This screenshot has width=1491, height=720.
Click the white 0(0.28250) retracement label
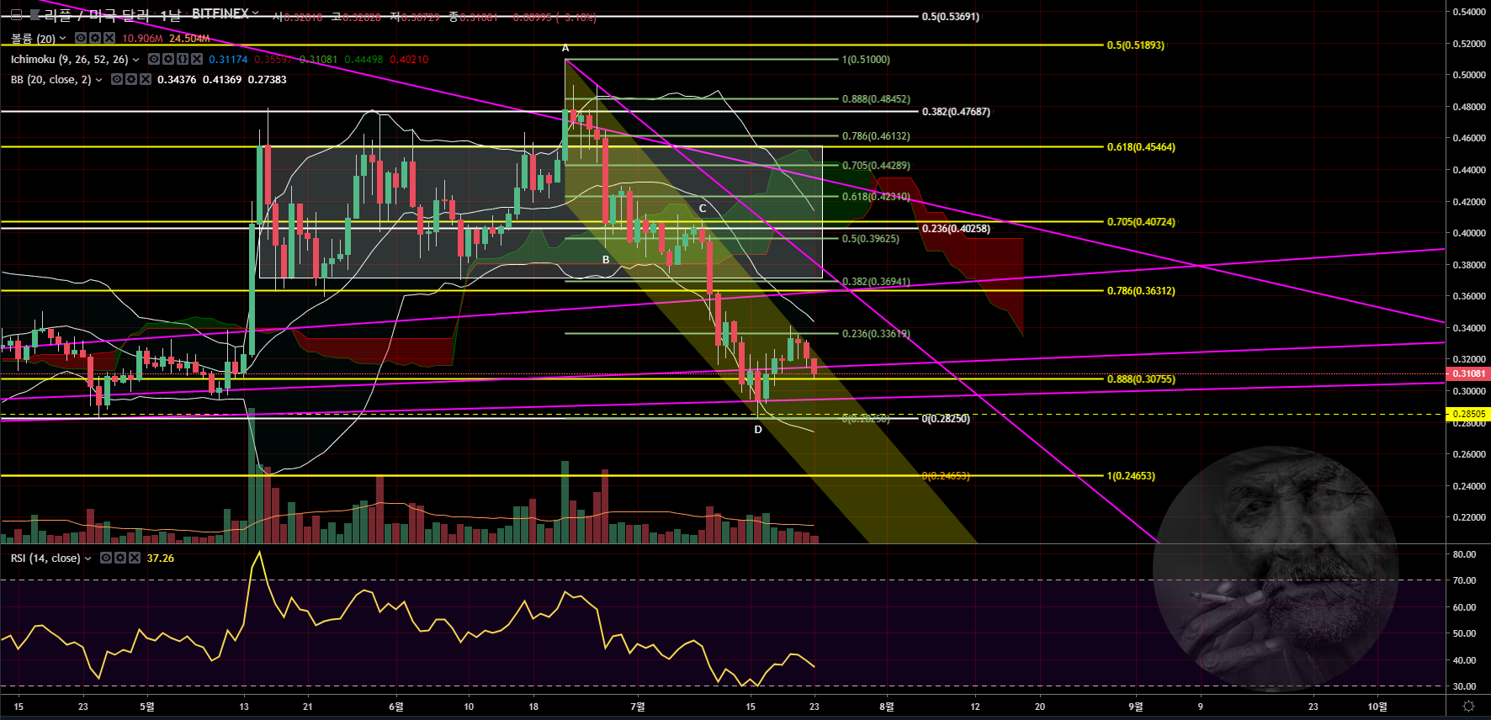pos(946,419)
